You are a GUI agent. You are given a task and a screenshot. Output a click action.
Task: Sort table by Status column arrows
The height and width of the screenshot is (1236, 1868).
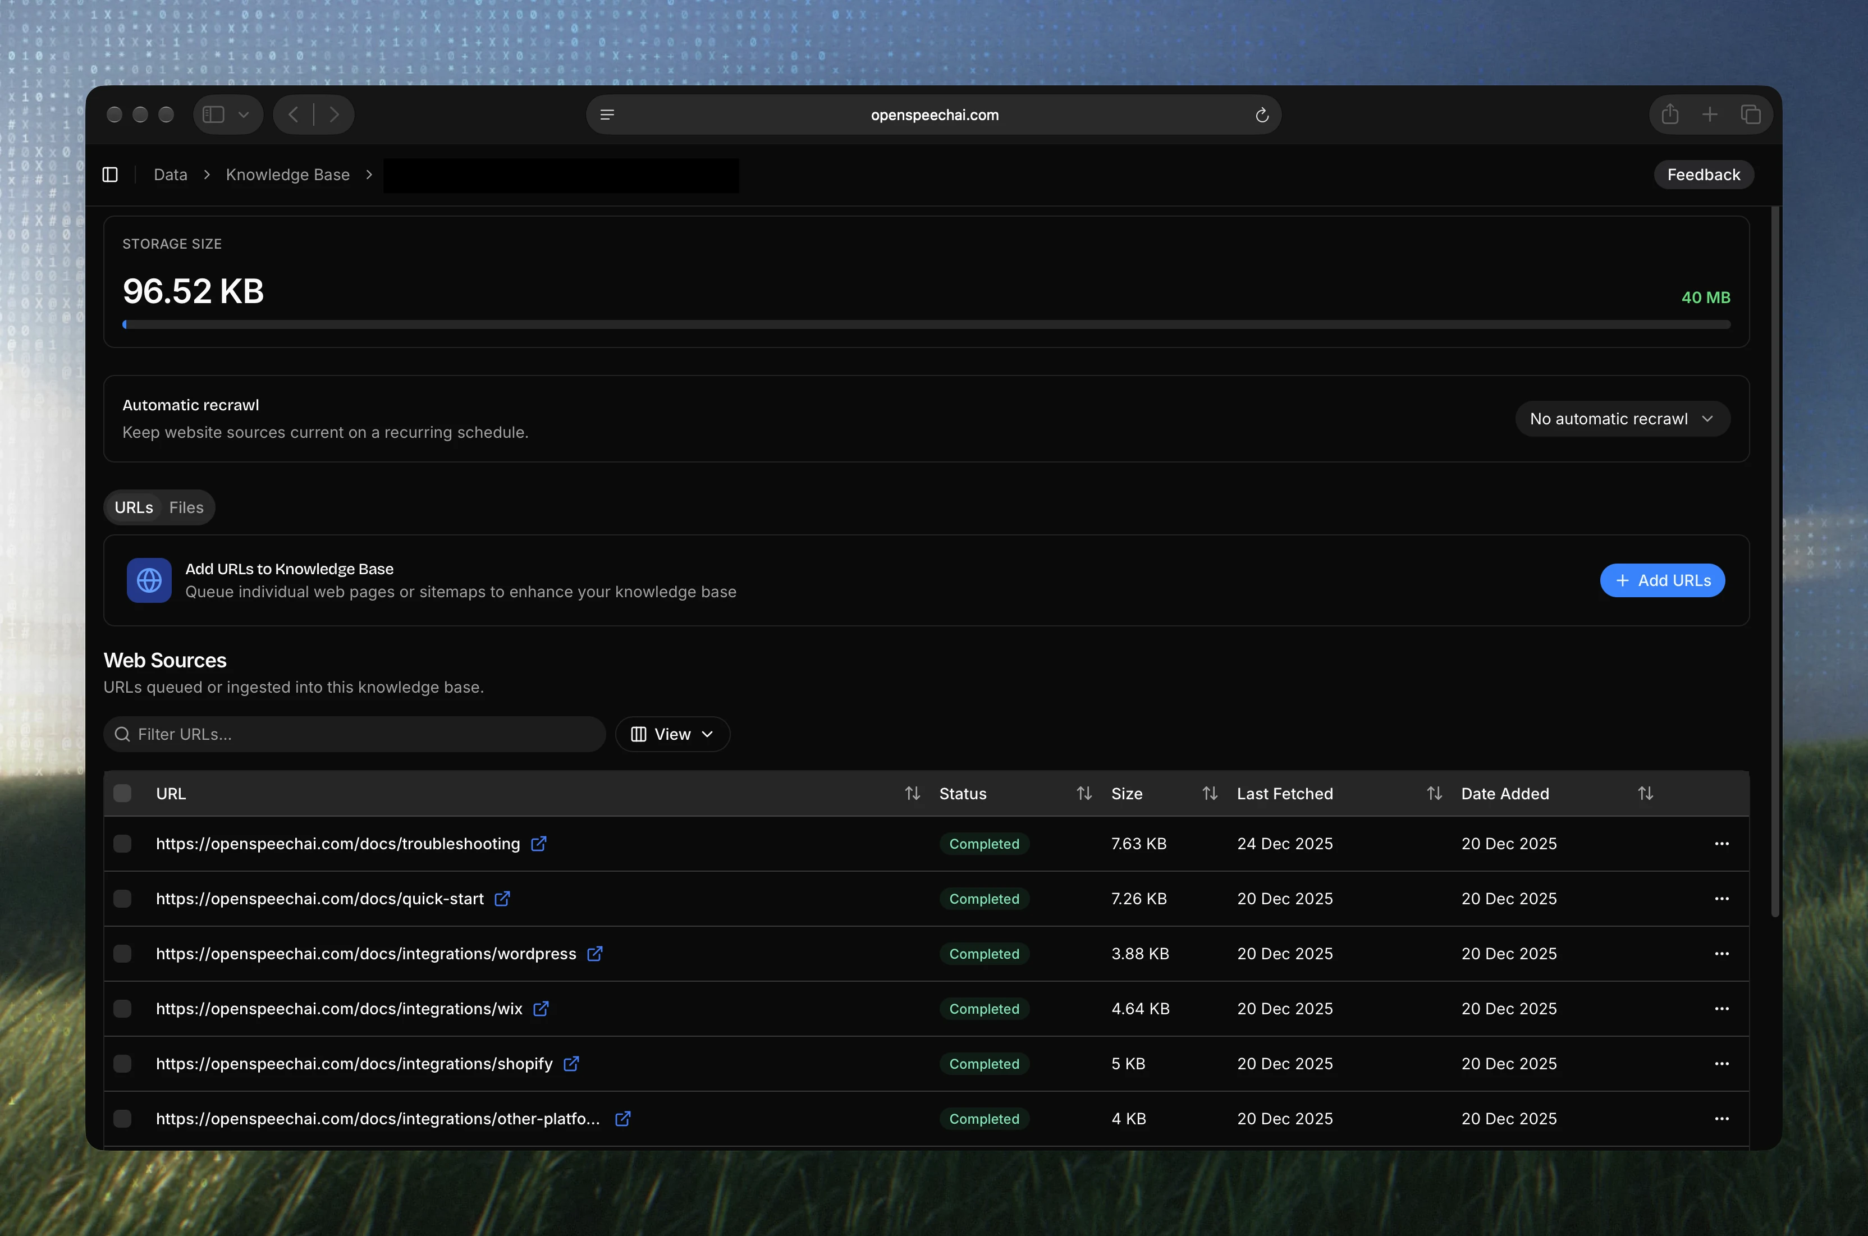1084,793
